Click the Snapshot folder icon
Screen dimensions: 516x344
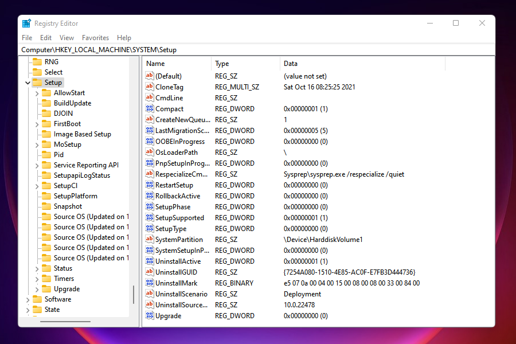coord(46,206)
